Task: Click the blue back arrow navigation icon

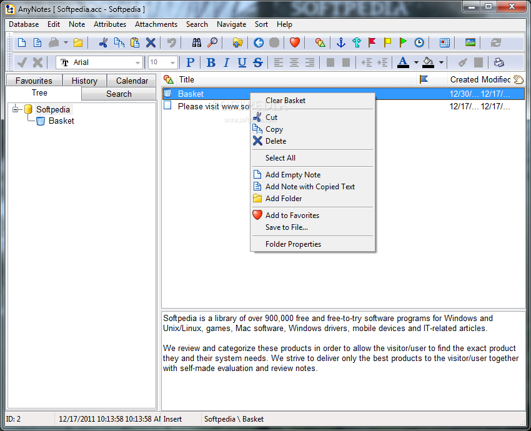Action: pyautogui.click(x=259, y=42)
